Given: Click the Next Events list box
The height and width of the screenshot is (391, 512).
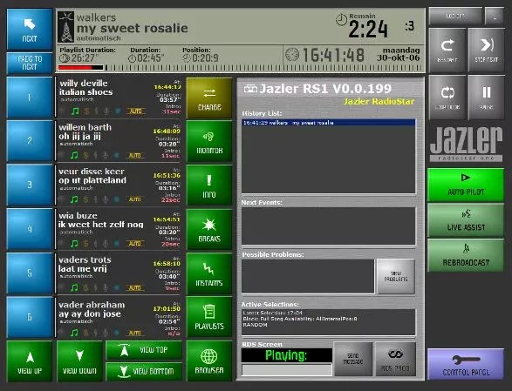Looking at the screenshot, I should pyautogui.click(x=329, y=226).
